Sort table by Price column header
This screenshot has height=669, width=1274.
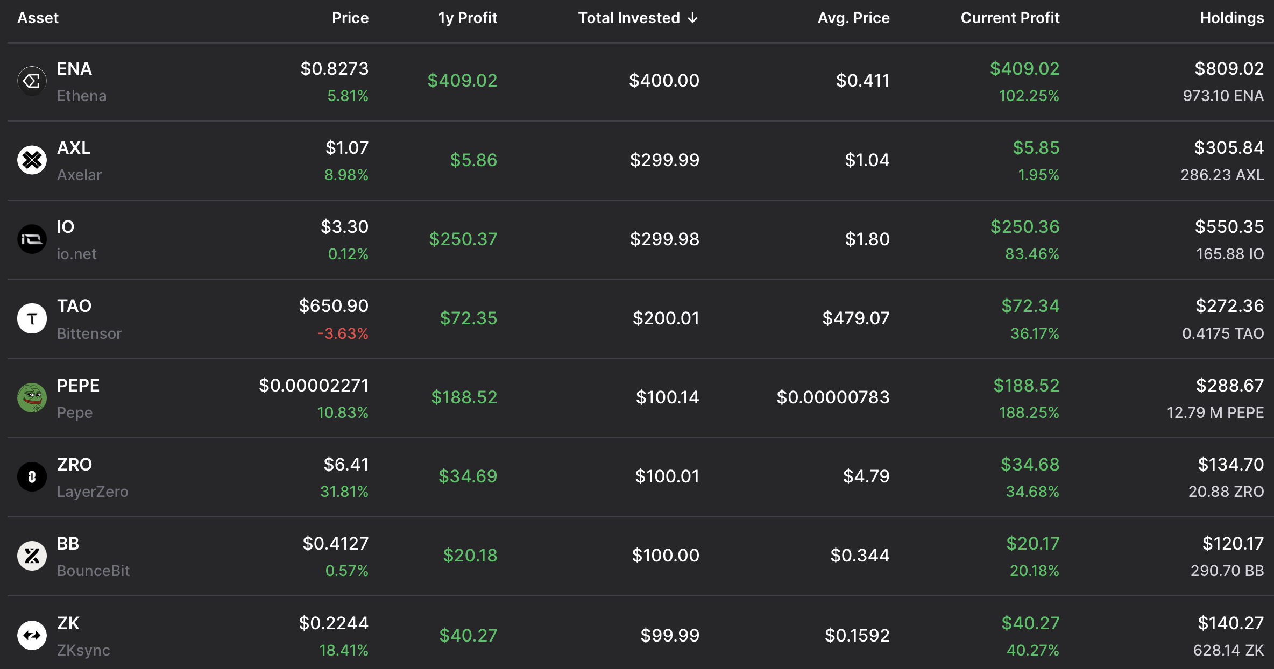point(350,18)
